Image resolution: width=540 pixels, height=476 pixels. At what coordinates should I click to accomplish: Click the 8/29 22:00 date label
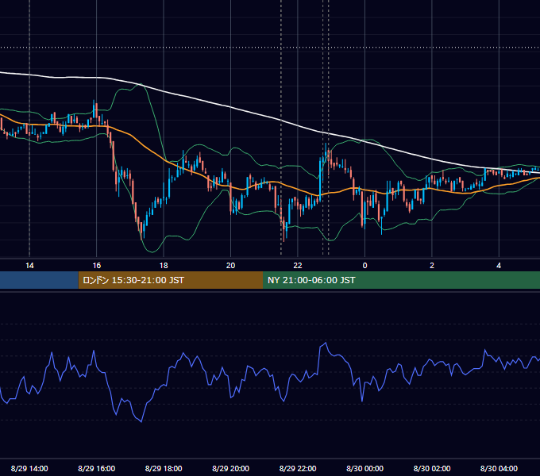pyautogui.click(x=298, y=468)
